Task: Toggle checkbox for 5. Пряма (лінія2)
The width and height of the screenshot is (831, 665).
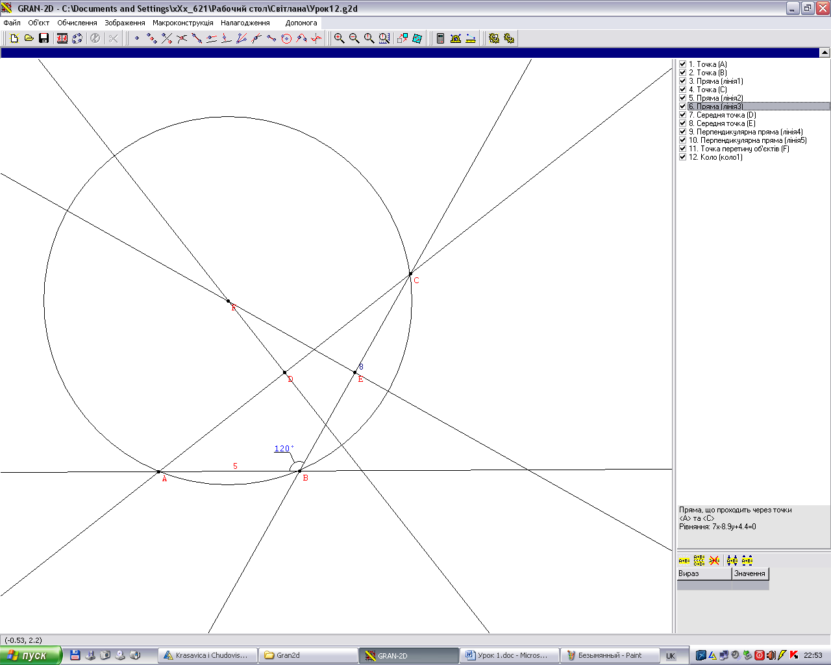Action: (x=683, y=98)
